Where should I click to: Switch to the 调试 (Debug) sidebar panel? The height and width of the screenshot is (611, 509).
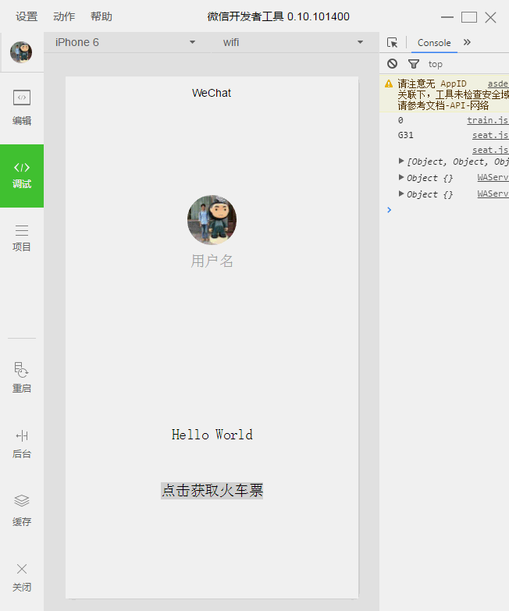(x=22, y=175)
